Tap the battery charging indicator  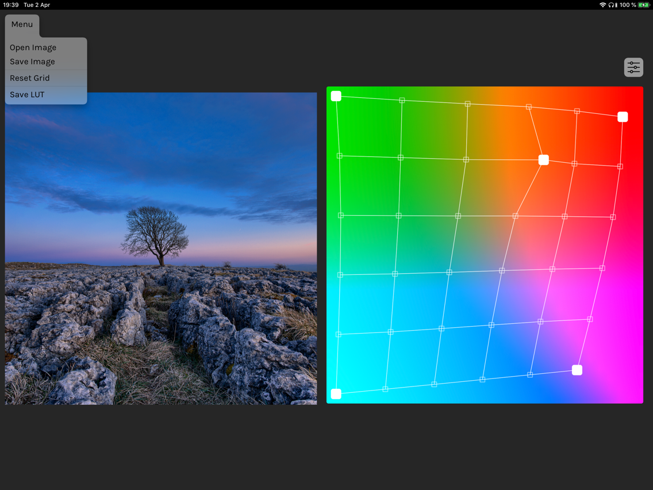click(644, 5)
